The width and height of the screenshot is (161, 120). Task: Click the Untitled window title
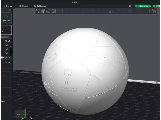tap(74, 2)
